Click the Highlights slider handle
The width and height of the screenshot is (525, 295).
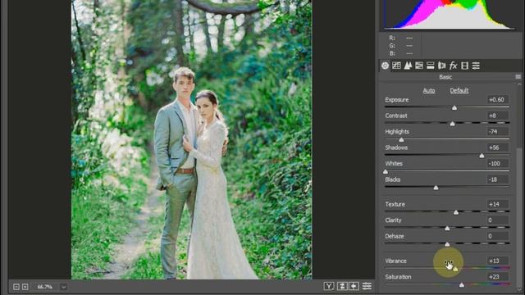click(x=401, y=140)
